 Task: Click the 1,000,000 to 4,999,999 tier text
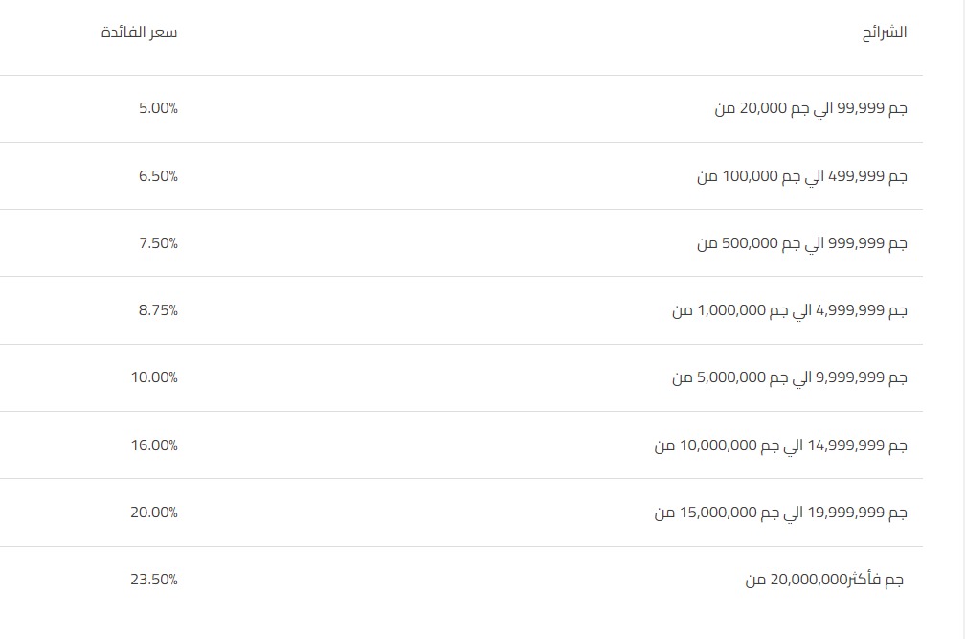click(x=790, y=310)
